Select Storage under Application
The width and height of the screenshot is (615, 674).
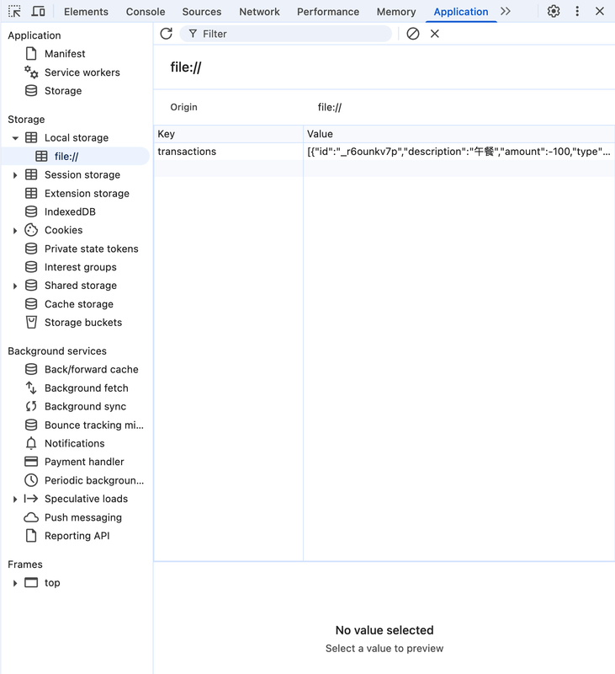click(63, 91)
